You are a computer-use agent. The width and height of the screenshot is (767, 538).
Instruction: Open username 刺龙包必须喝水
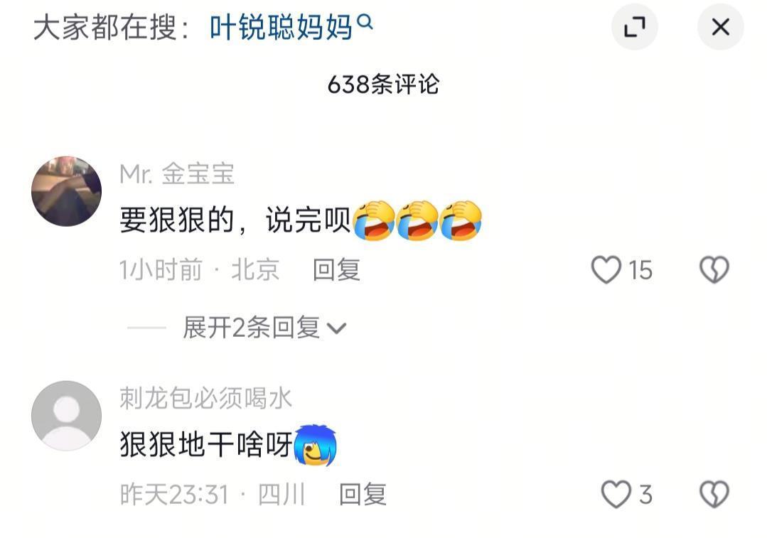click(x=205, y=398)
